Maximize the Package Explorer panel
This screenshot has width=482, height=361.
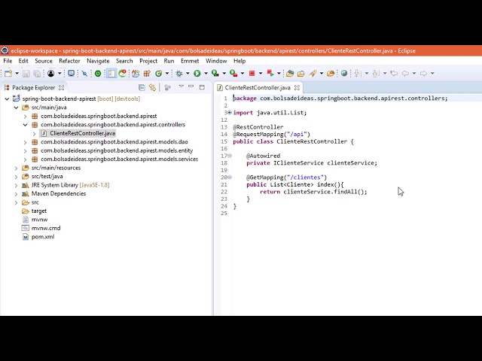click(x=202, y=87)
